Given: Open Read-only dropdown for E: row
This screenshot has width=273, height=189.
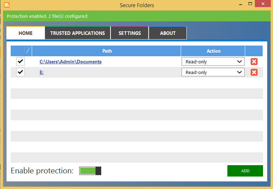Looking at the screenshot, I should [x=213, y=72].
